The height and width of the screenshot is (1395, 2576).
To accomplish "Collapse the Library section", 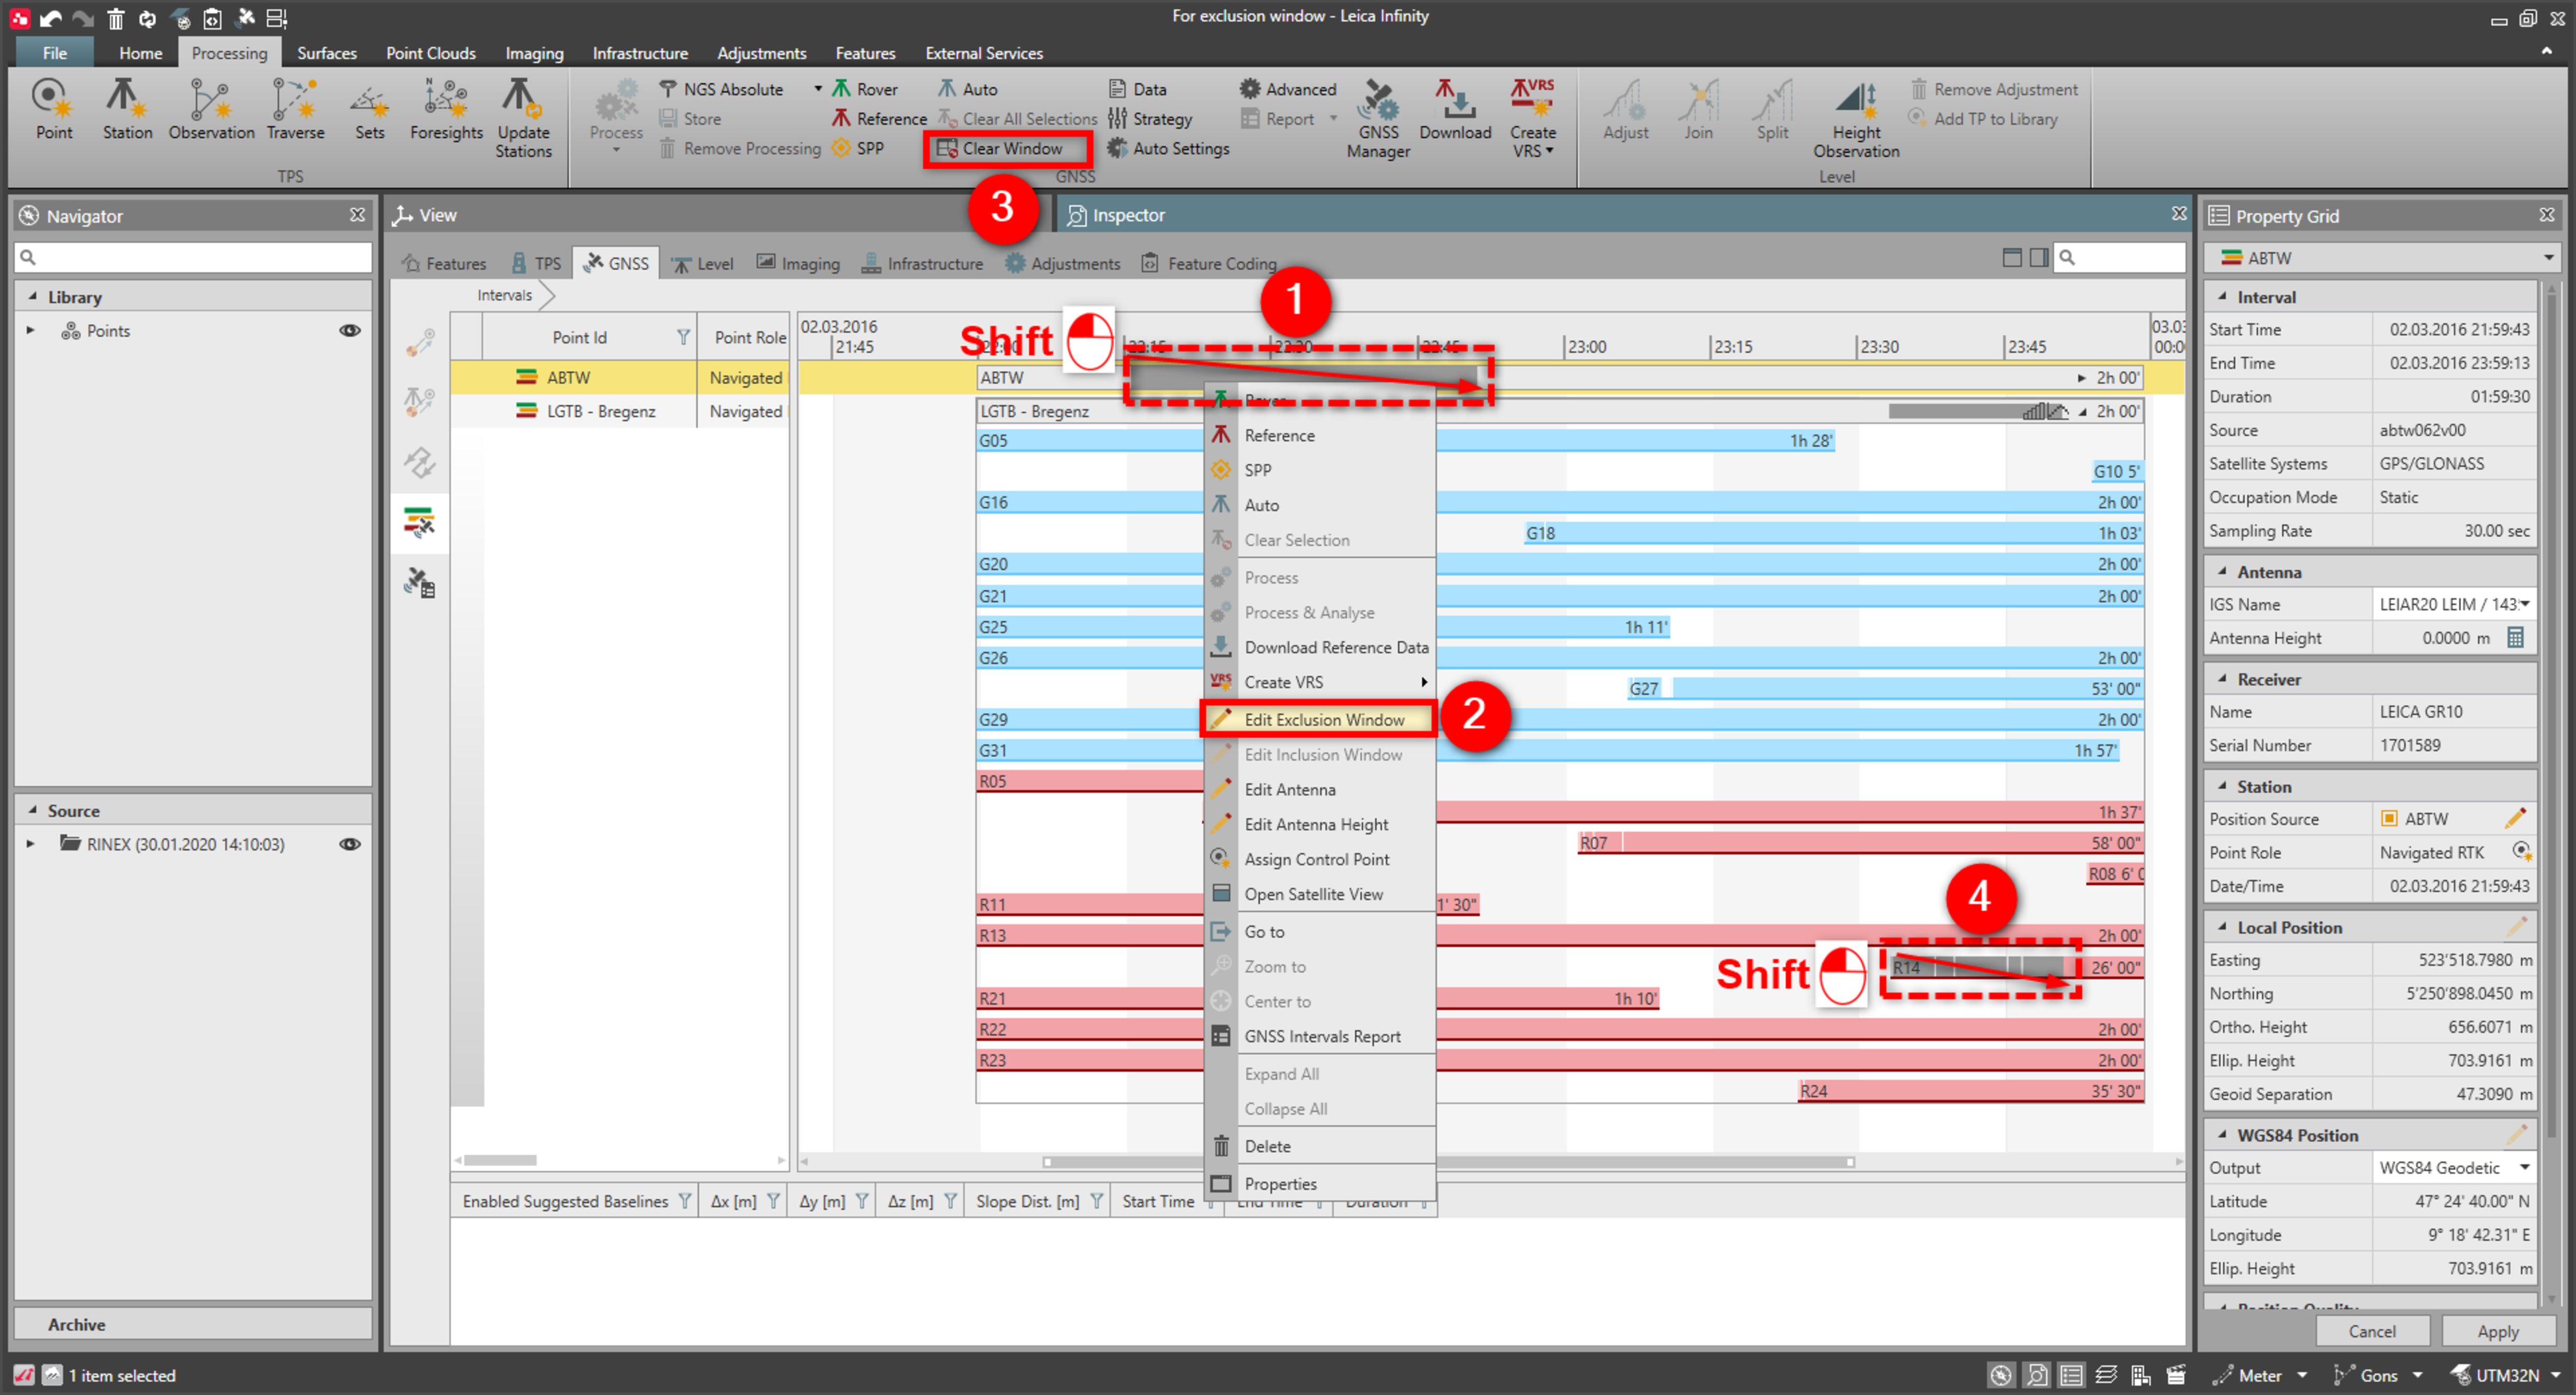I will tap(33, 296).
